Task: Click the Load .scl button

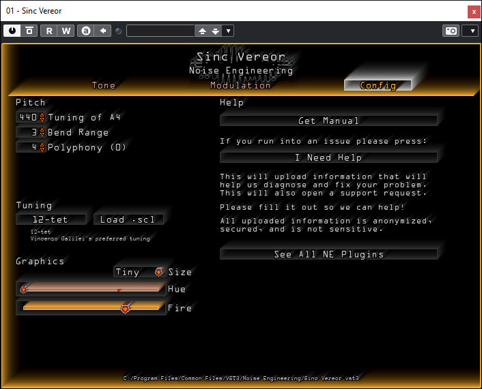Action: pyautogui.click(x=129, y=219)
